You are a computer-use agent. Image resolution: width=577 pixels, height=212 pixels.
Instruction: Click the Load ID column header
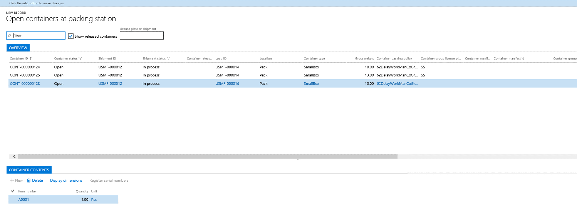[x=221, y=59]
